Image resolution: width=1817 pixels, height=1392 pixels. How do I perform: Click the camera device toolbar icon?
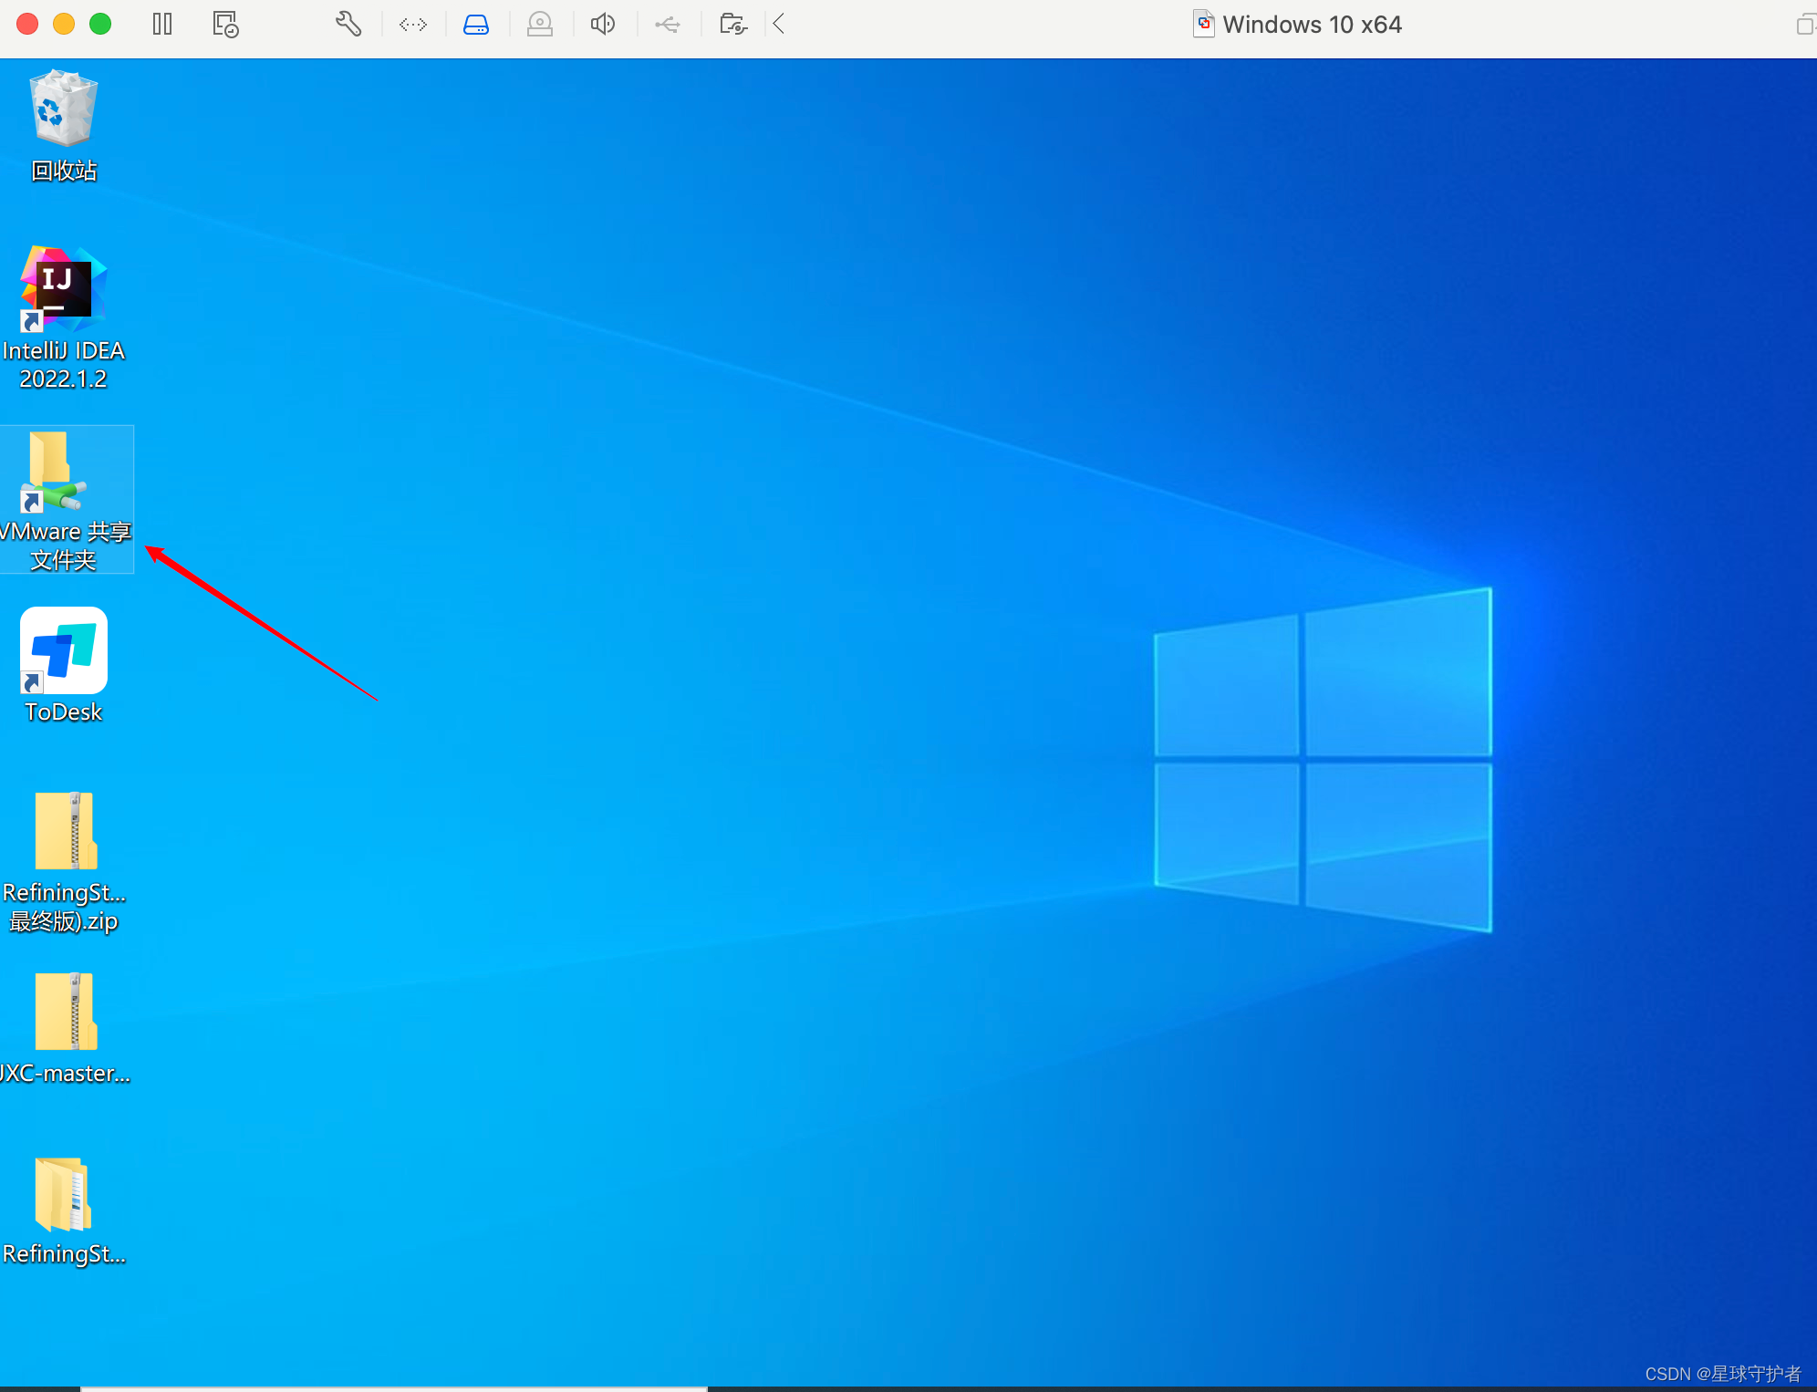[540, 25]
